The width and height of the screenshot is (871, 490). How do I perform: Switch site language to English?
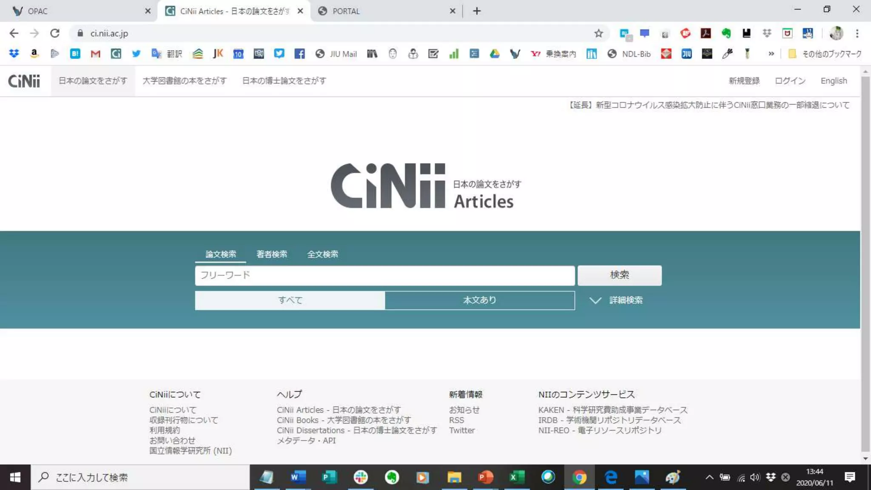point(834,81)
